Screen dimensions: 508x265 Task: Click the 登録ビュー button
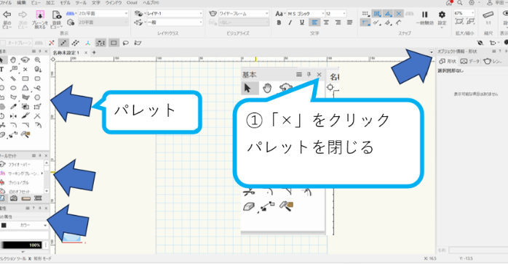click(x=57, y=19)
